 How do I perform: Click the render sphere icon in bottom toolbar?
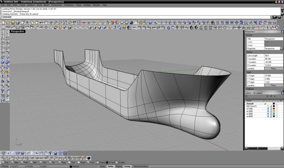click(x=88, y=158)
